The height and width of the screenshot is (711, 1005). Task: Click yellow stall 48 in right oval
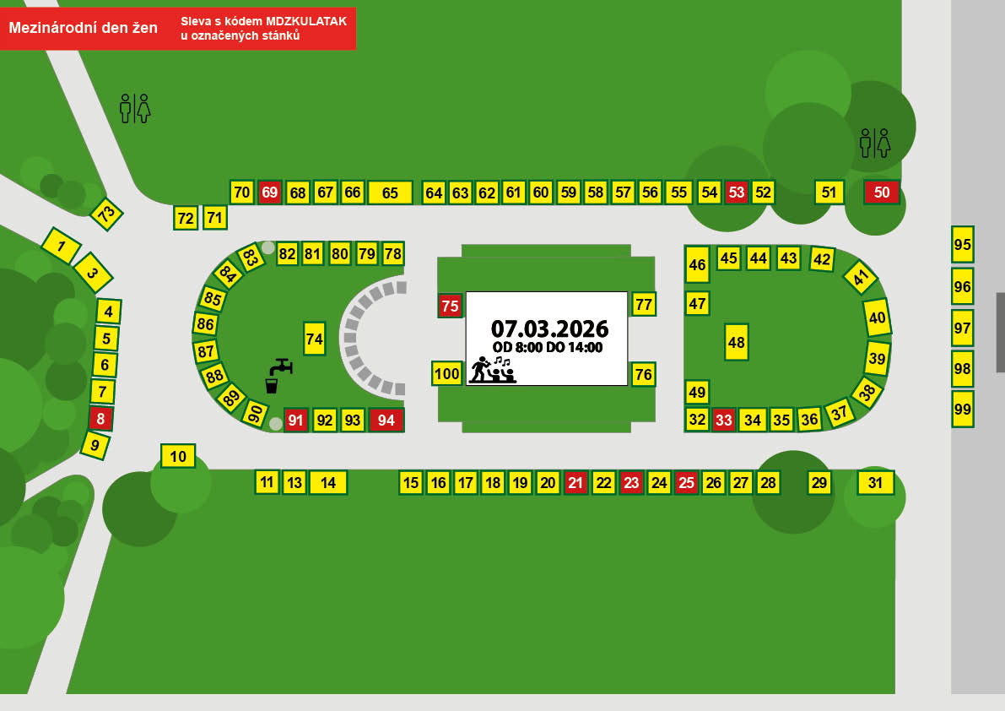(737, 342)
